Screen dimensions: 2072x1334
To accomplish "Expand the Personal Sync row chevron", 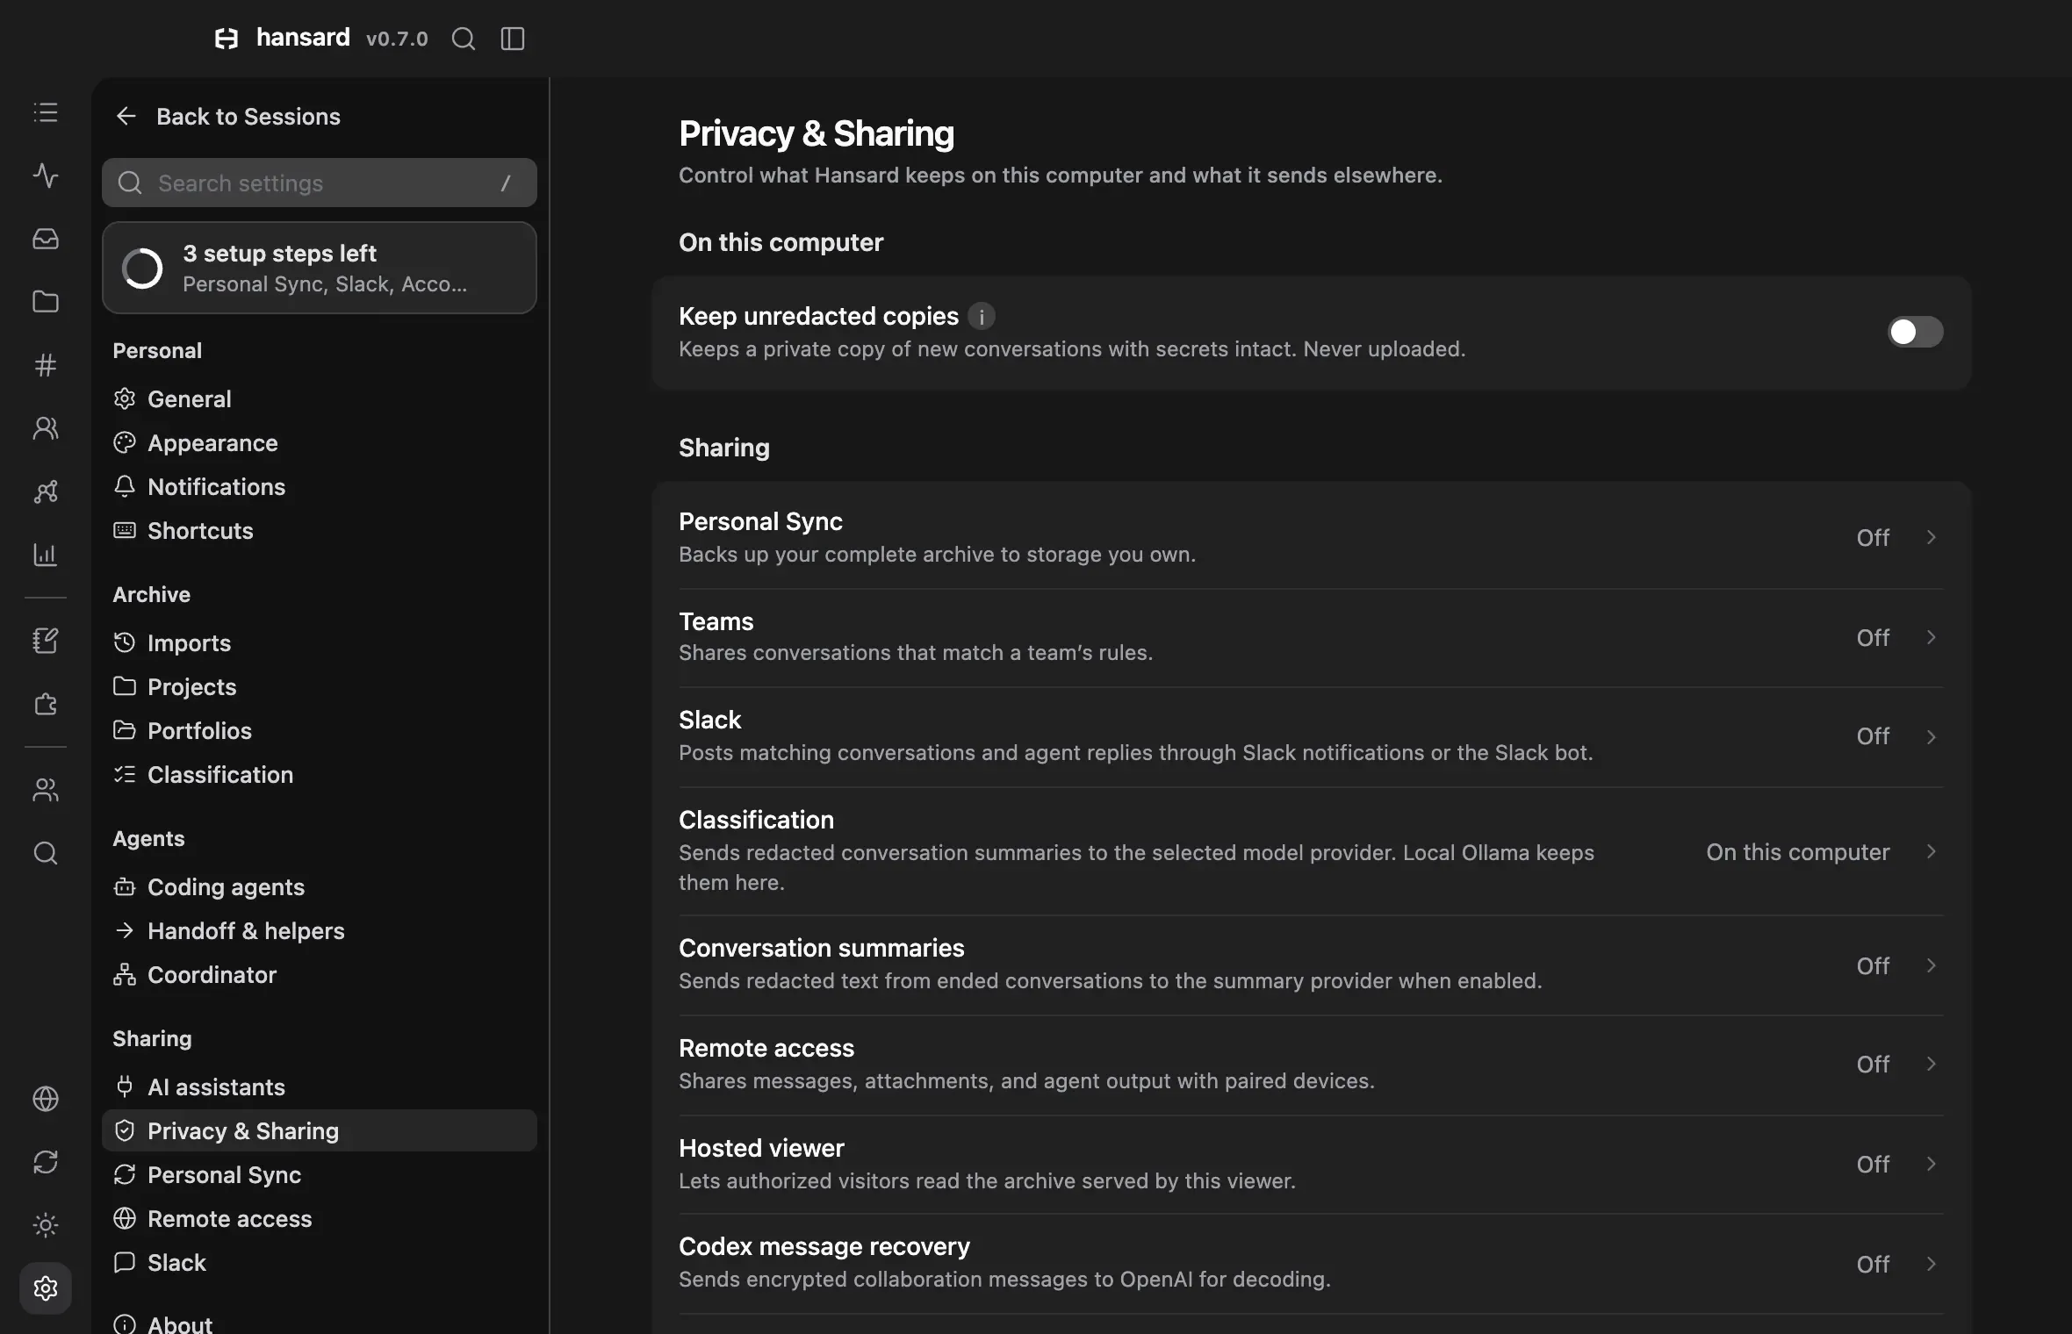I will point(1931,537).
